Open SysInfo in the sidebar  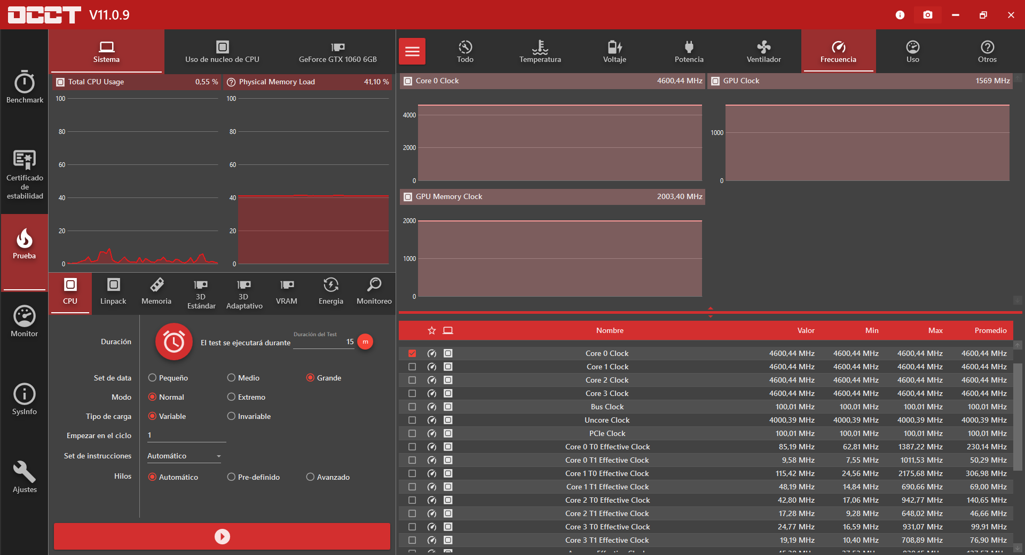click(x=25, y=399)
